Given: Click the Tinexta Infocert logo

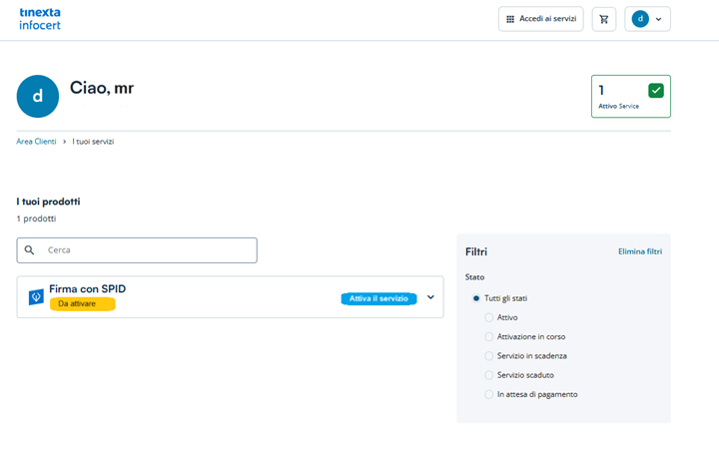Looking at the screenshot, I should pyautogui.click(x=40, y=19).
